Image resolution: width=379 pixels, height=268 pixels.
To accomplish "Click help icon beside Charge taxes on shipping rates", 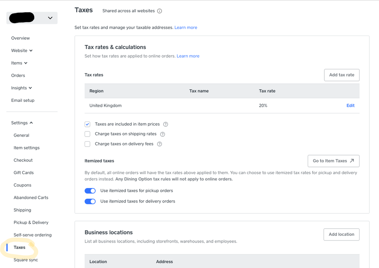I will (162, 134).
